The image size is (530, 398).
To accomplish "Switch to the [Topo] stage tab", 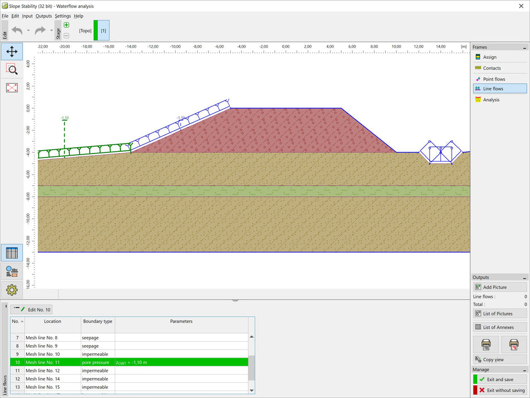I will 85,30.
